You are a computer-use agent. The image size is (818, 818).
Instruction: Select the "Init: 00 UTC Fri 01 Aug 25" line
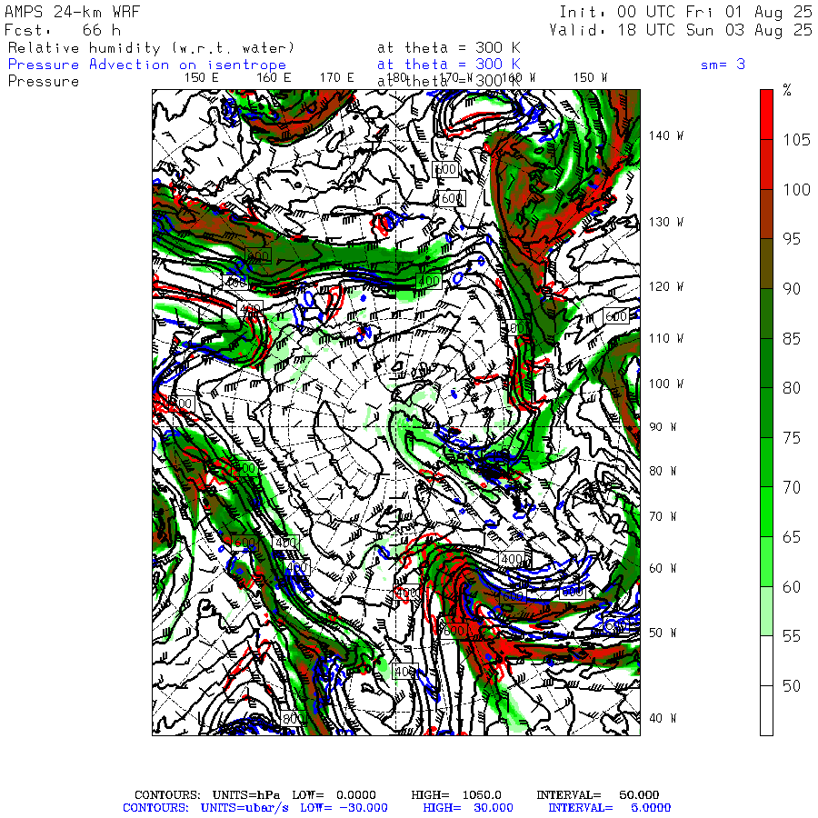[x=685, y=12]
